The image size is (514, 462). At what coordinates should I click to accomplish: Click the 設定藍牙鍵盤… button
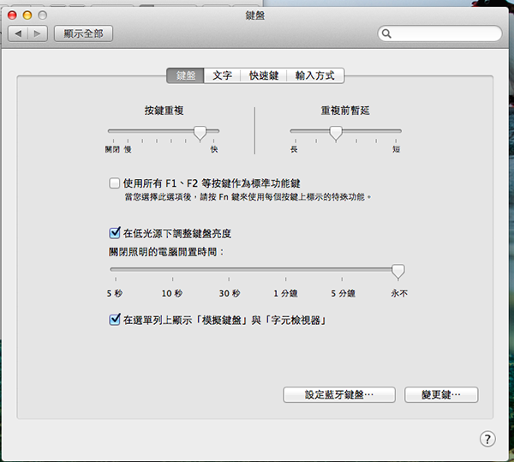(339, 394)
